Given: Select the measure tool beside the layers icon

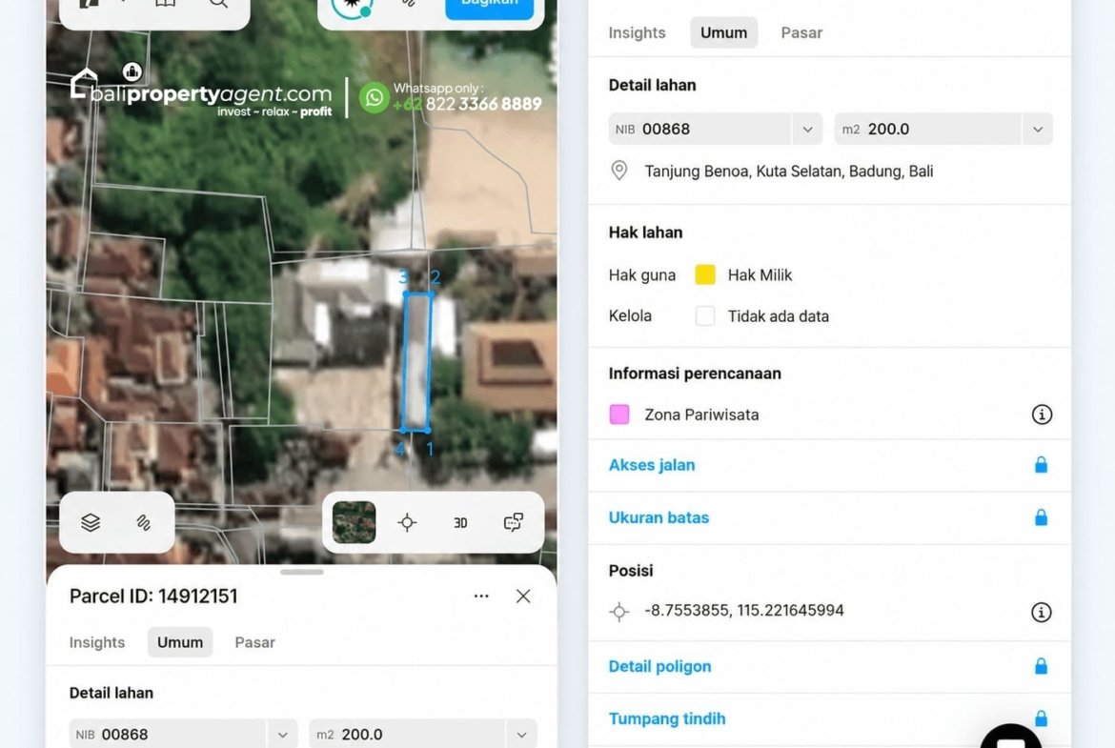Looking at the screenshot, I should (144, 522).
